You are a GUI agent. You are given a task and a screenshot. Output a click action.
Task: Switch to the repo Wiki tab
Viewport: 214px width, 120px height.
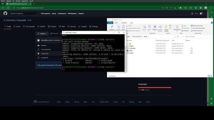click(62, 26)
